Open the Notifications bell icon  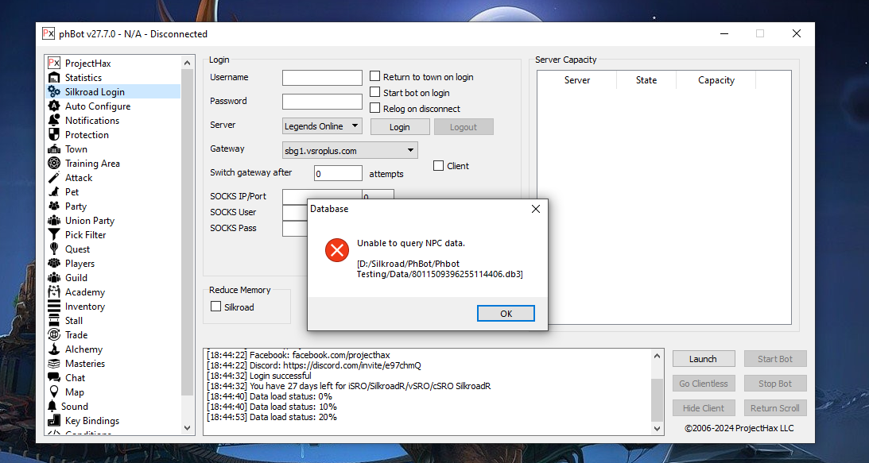point(54,121)
